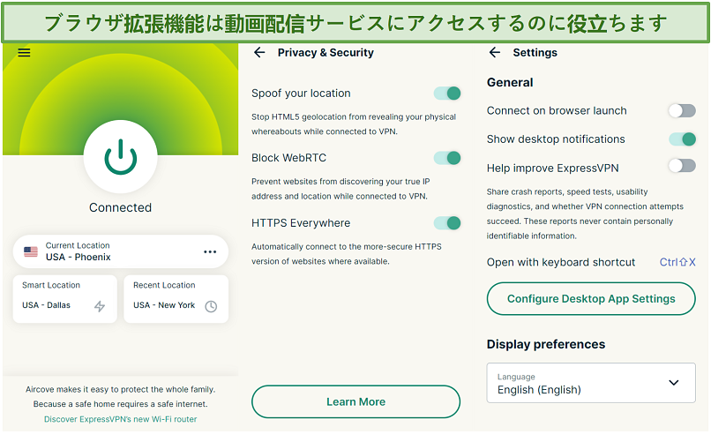Click the US flag icon in Current Location
The image size is (711, 442).
[x=31, y=251]
